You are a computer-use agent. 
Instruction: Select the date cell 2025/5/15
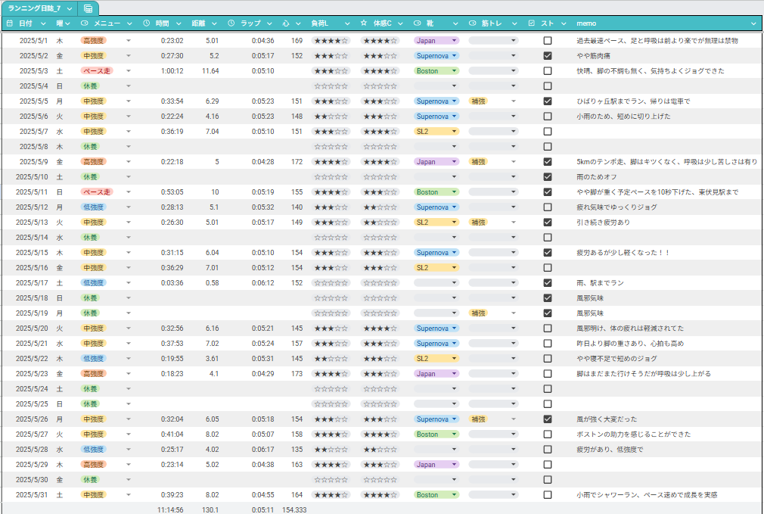(32, 253)
